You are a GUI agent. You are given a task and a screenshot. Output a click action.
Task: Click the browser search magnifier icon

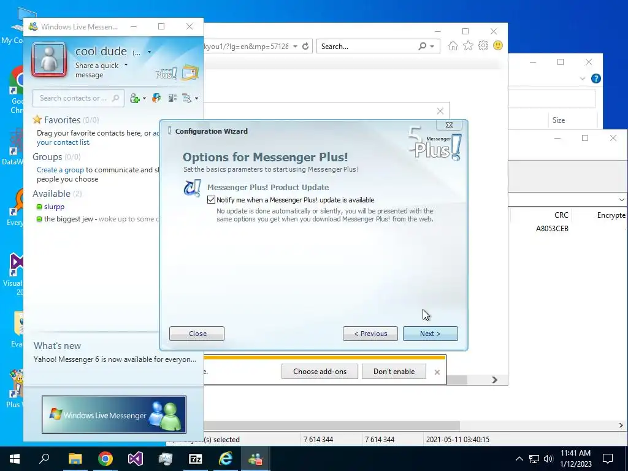(422, 47)
